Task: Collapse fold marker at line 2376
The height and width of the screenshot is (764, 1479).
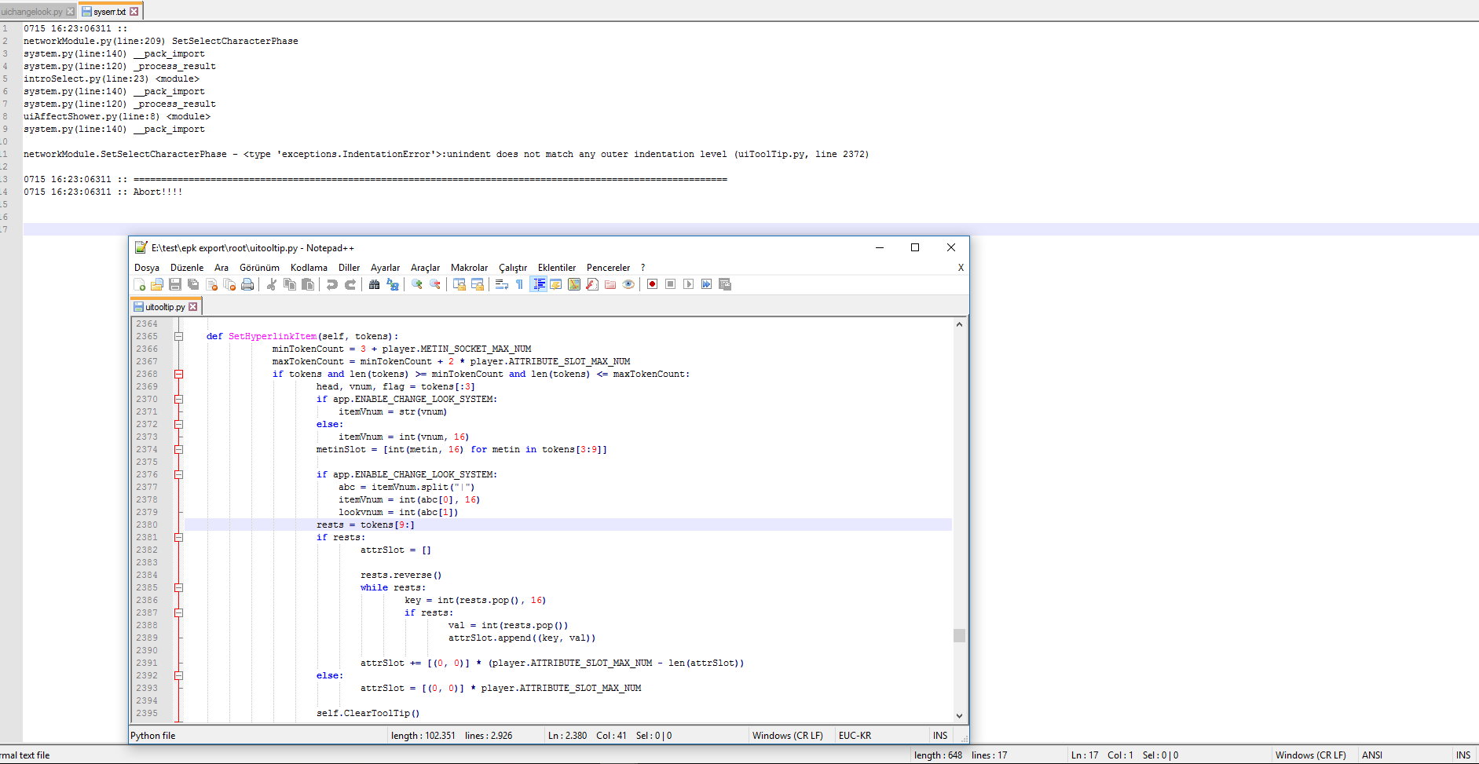Action: (x=178, y=474)
